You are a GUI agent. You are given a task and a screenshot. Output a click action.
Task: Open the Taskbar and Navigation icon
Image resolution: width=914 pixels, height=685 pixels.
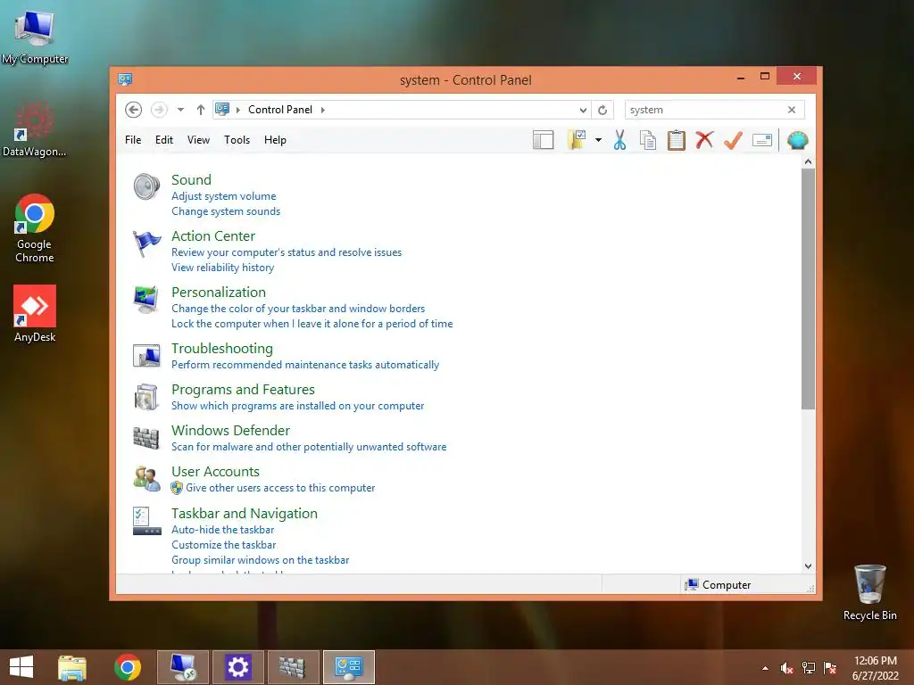(146, 521)
